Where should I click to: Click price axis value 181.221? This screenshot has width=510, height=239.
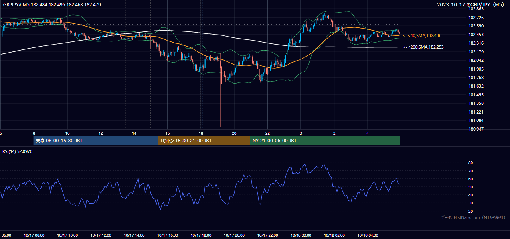pos(476,112)
